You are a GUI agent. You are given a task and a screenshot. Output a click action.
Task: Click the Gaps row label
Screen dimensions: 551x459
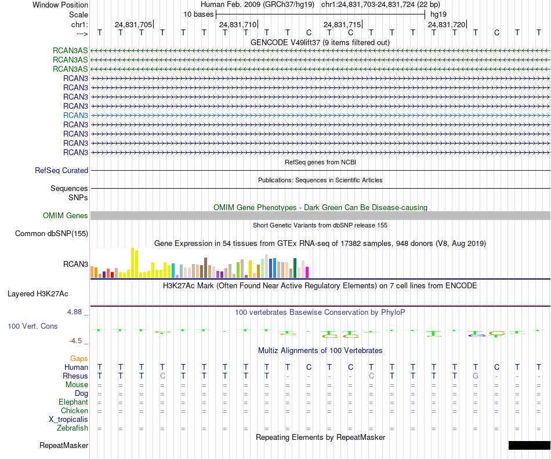coord(79,358)
